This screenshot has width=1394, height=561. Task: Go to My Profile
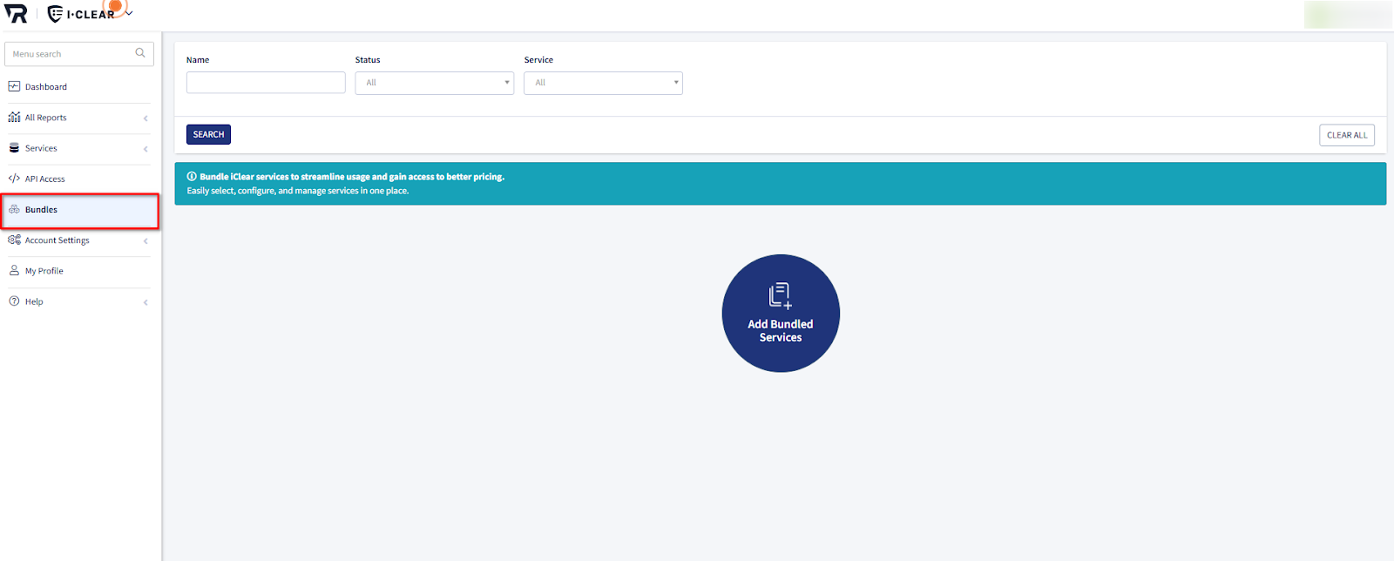coord(78,271)
